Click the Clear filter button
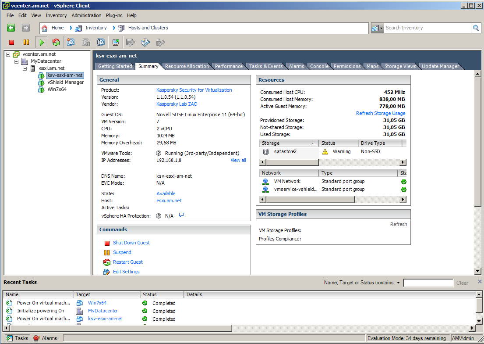Image resolution: width=484 pixels, height=344 pixels. pyautogui.click(x=462, y=283)
